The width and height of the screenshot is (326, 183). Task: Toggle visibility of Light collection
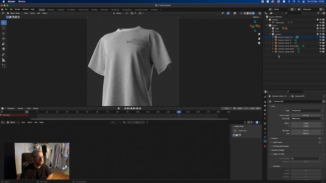pos(320,28)
